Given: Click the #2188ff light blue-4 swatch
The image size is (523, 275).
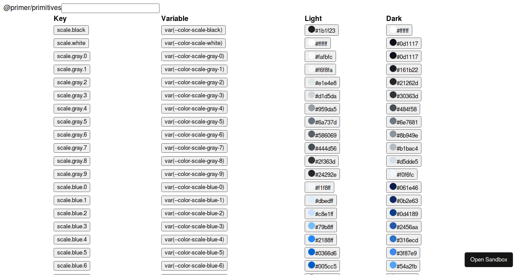Looking at the screenshot, I should (x=321, y=239).
